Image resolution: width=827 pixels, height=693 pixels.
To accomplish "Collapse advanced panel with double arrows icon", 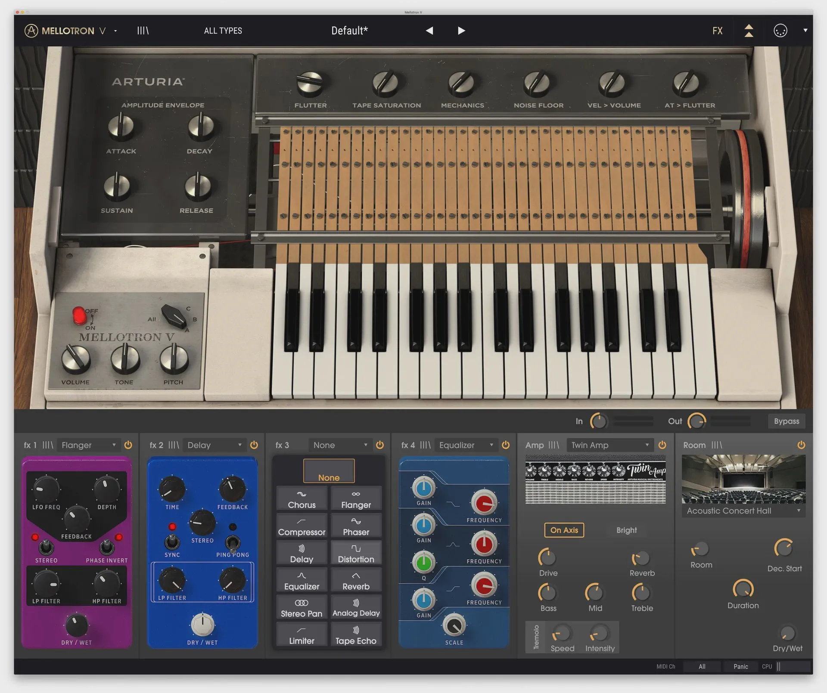I will (x=749, y=31).
